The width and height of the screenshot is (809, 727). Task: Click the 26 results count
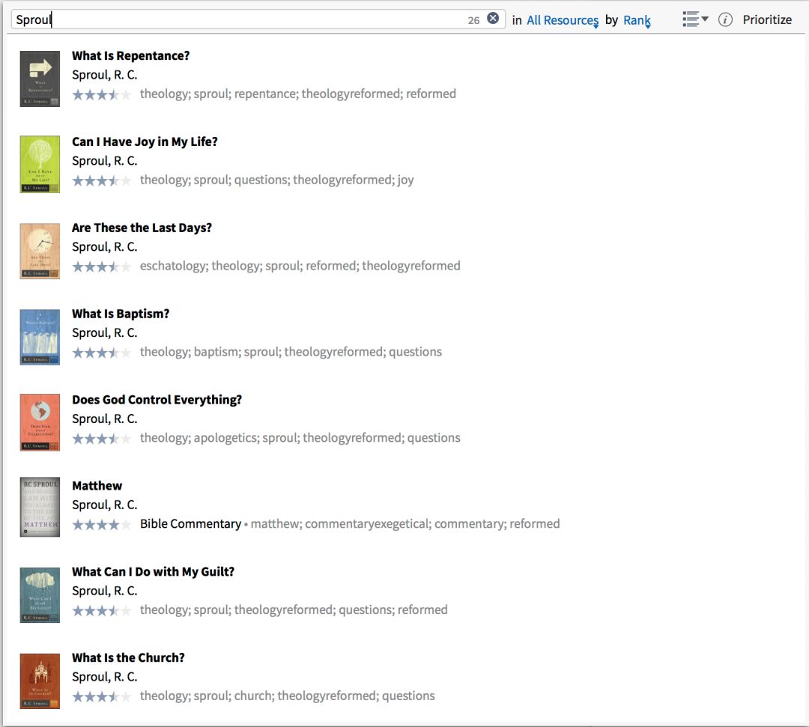(473, 20)
